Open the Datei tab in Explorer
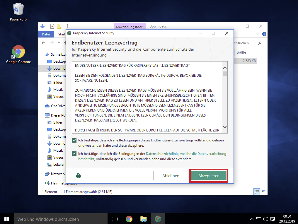 (x=46, y=34)
